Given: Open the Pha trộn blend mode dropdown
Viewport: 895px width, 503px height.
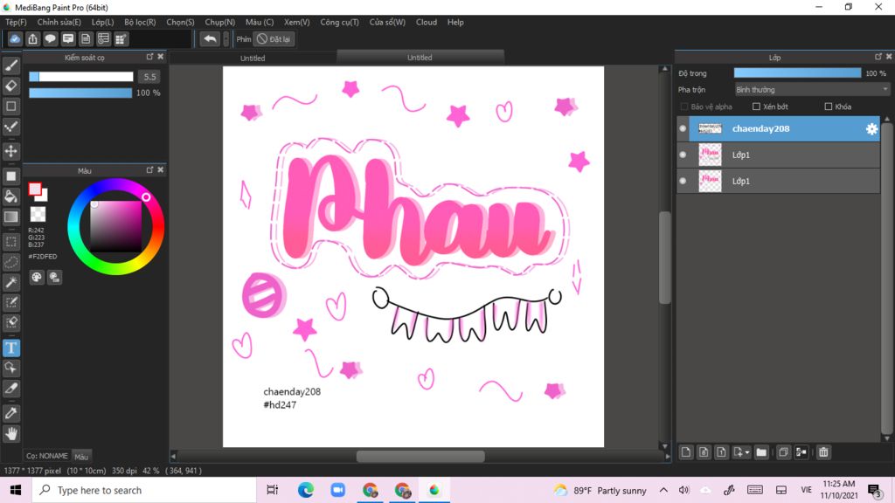Looking at the screenshot, I should click(812, 90).
